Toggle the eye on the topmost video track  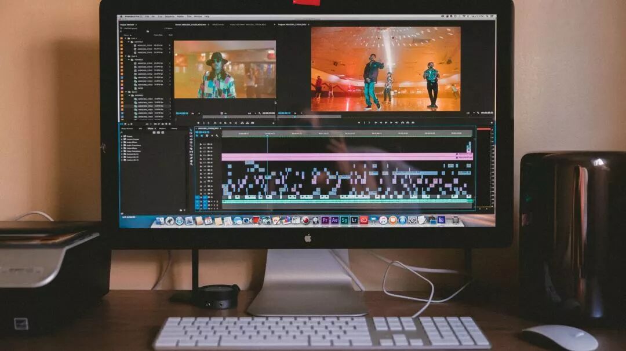pos(211,144)
